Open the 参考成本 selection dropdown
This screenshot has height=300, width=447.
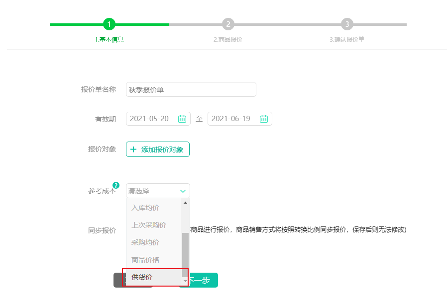158,190
